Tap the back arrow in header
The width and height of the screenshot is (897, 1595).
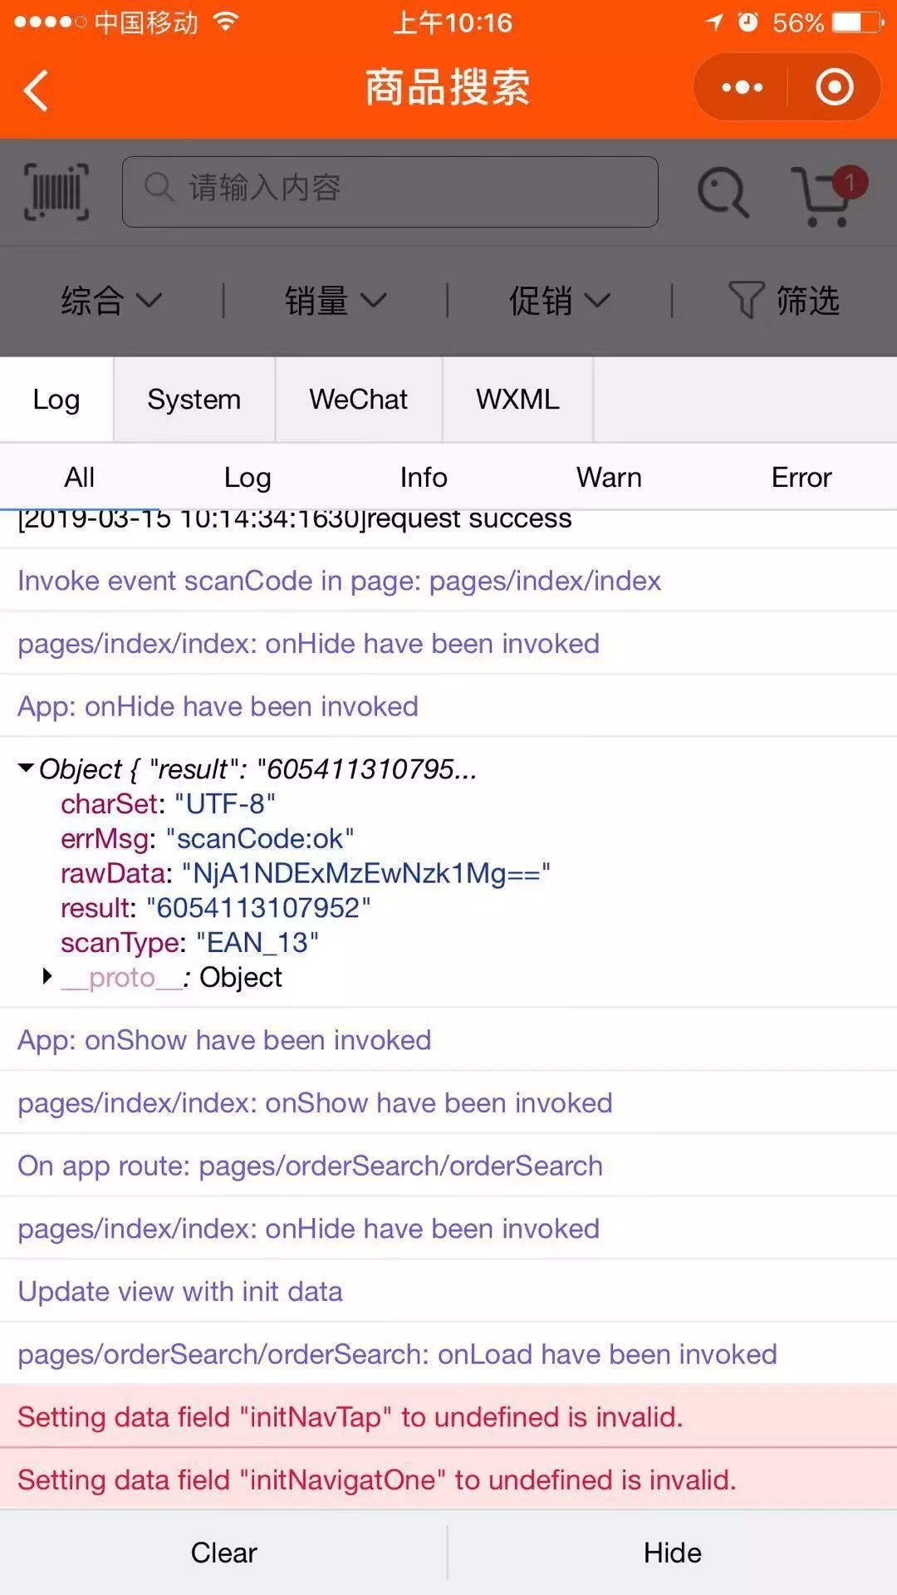pyautogui.click(x=36, y=90)
